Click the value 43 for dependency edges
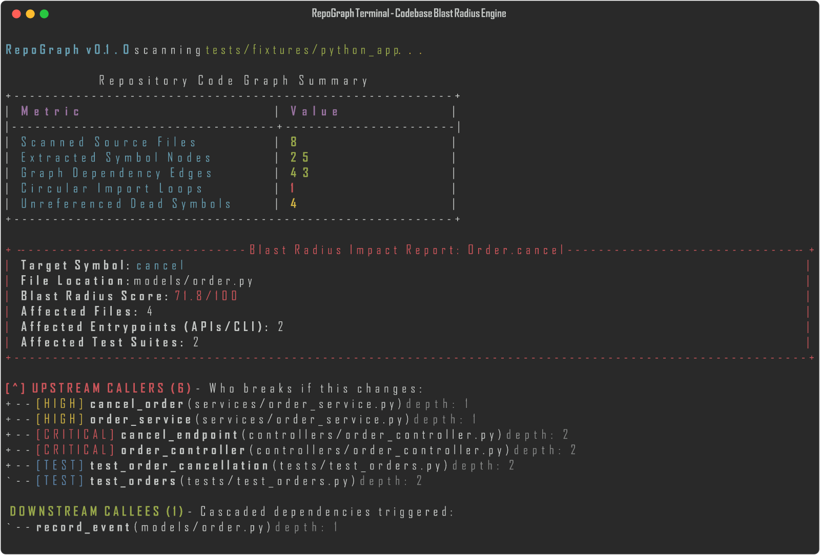Screen dimensions: 820x555 tap(300, 173)
